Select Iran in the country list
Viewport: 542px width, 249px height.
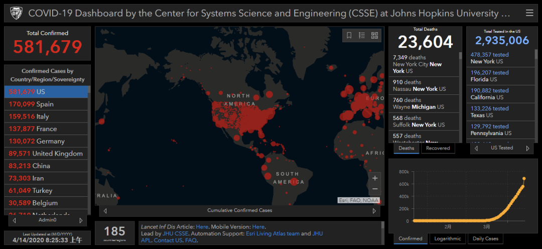(46, 178)
